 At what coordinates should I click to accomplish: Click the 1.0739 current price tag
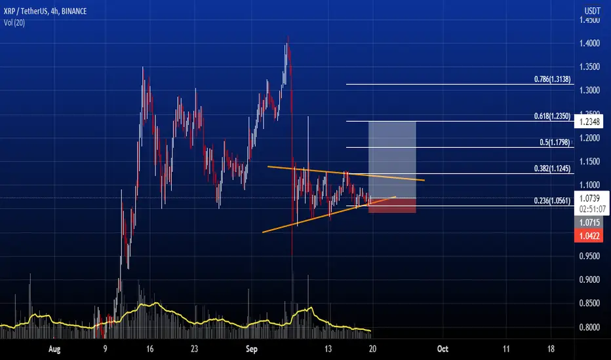click(589, 198)
